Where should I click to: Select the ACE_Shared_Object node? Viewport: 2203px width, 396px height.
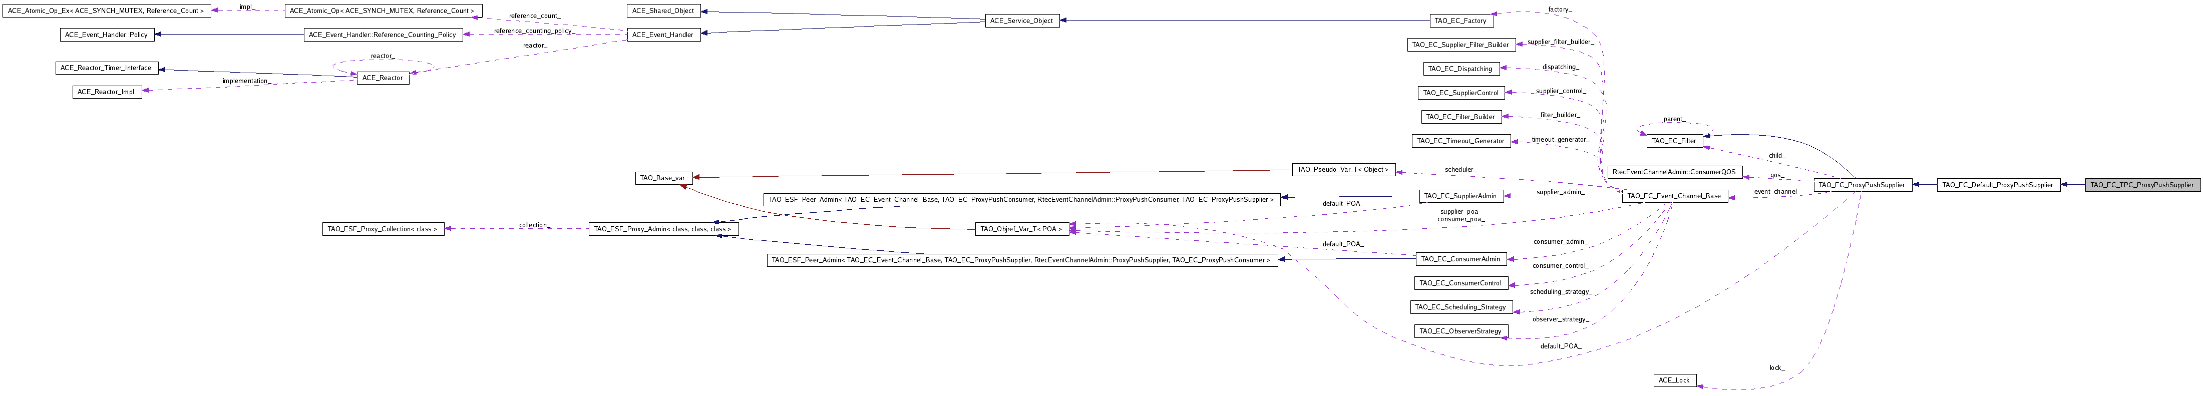(661, 11)
